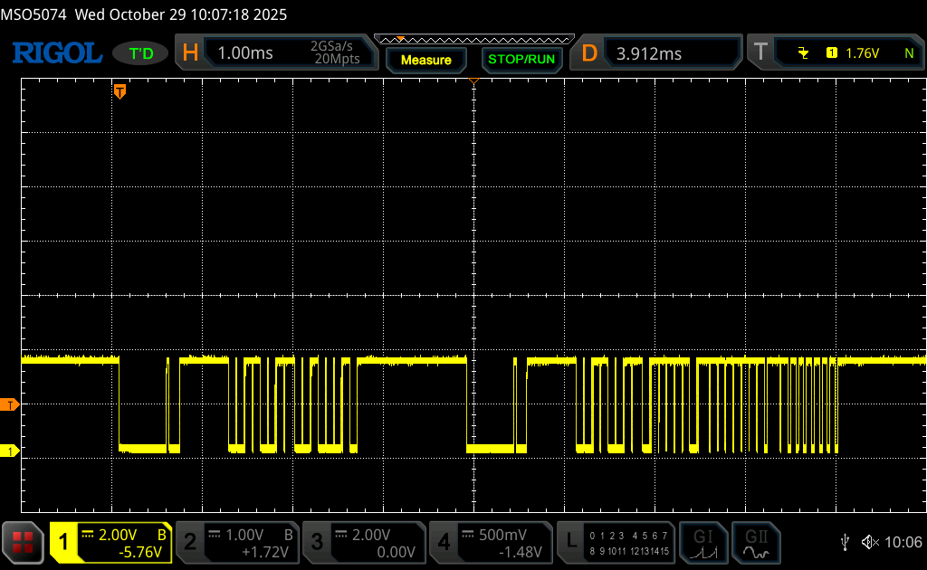This screenshot has width=927, height=570.
Task: Click the muted speaker sound icon
Action: 870,542
